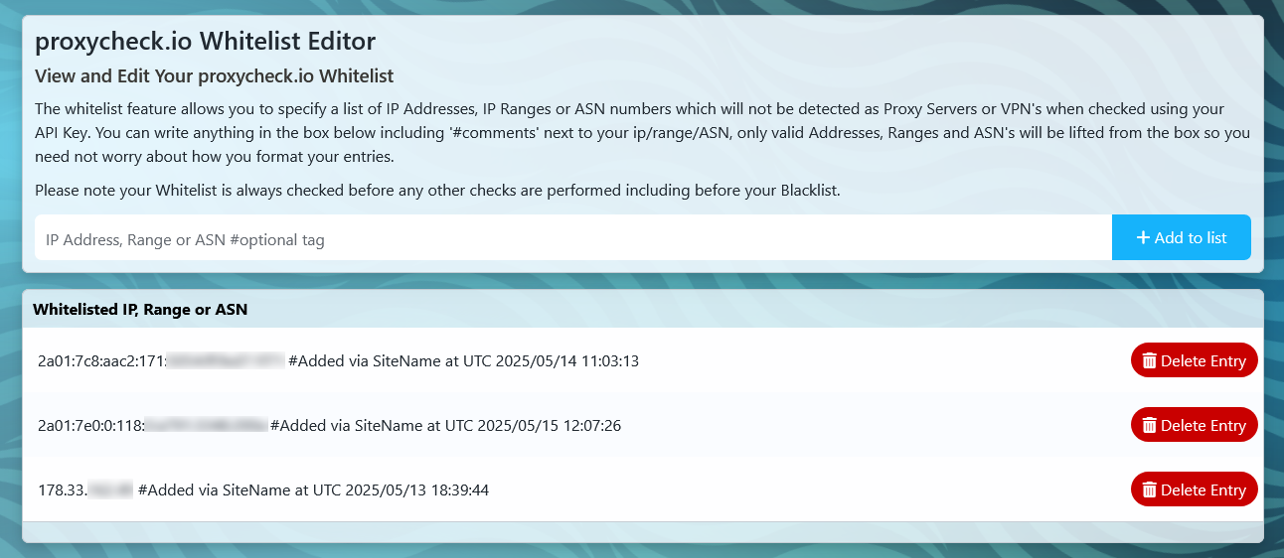Click trash icon for the 2a01:7c8 entry
This screenshot has height=558, width=1284.
pos(1150,361)
